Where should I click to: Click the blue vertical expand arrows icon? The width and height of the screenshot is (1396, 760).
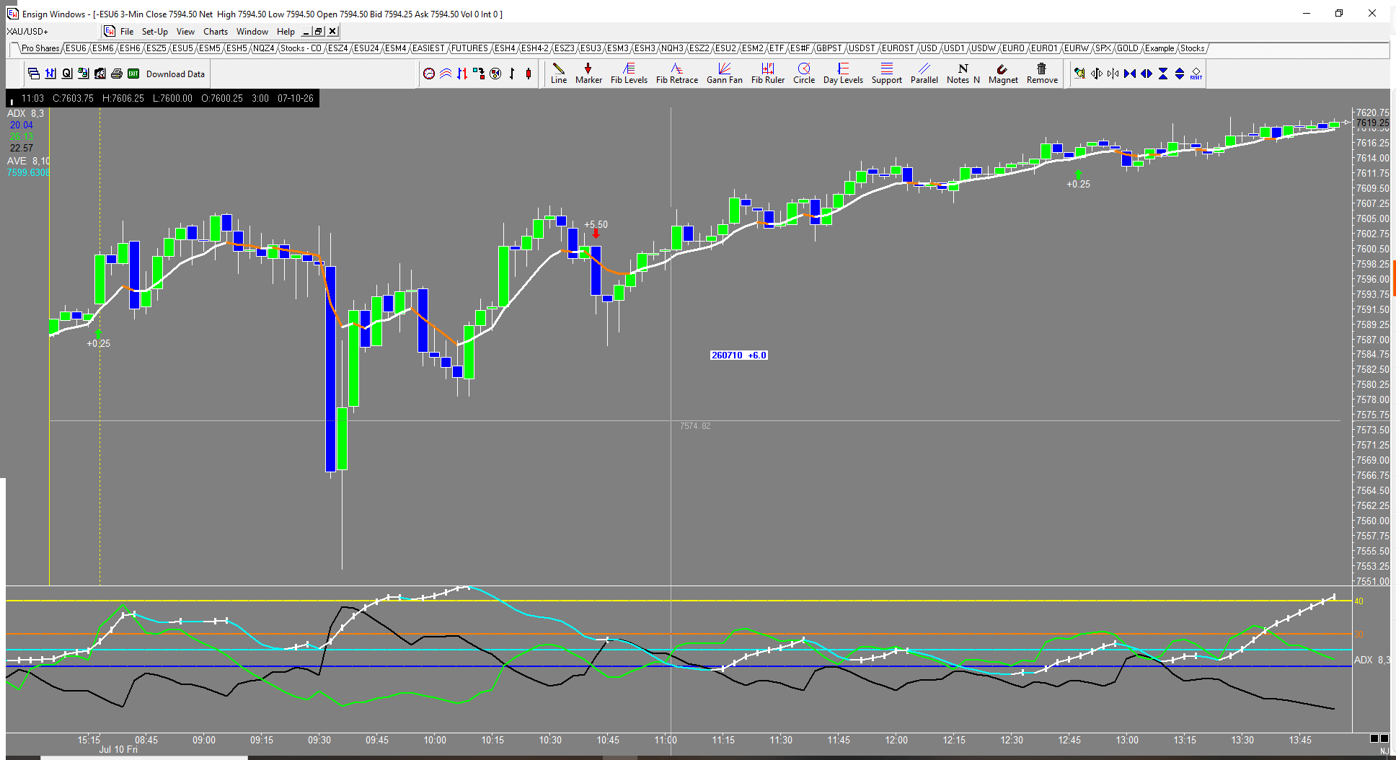point(1180,74)
